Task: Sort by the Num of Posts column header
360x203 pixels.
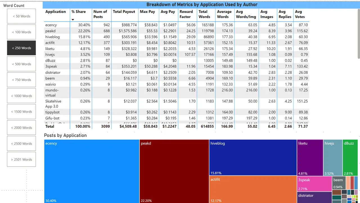Action: coord(100,14)
